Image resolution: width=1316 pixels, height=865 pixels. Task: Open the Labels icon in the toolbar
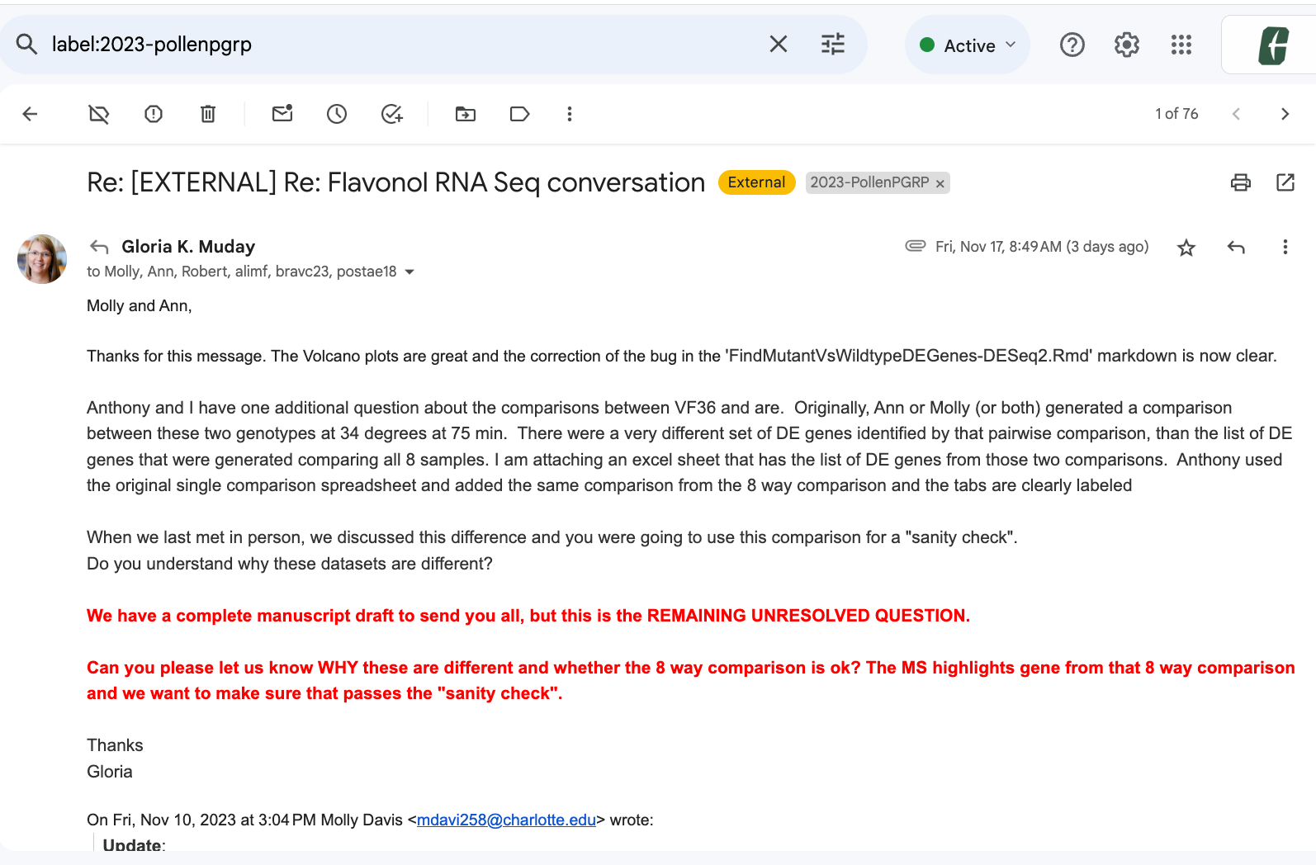tap(519, 114)
